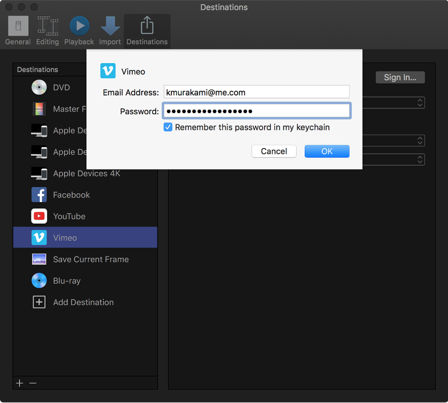Click the Blu-ray disc icon
This screenshot has width=448, height=403.
pos(39,281)
